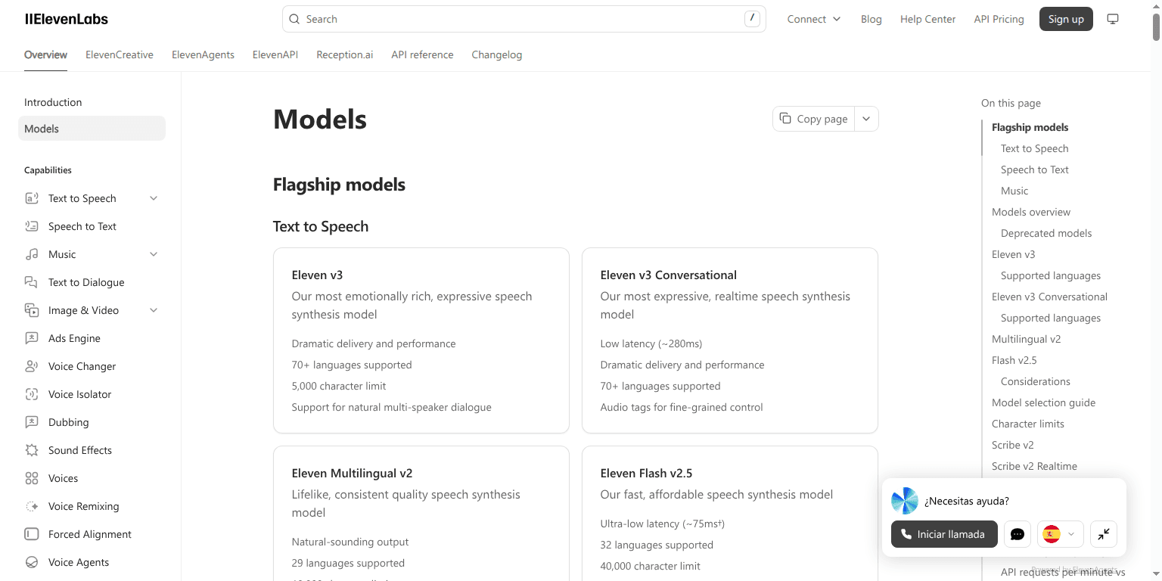The width and height of the screenshot is (1162, 581).
Task: Click the Voice Isolator sidebar icon
Action: 32,394
